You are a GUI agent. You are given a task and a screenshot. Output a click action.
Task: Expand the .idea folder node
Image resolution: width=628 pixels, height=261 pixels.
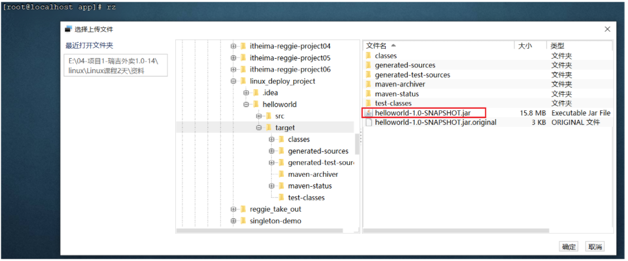point(246,93)
